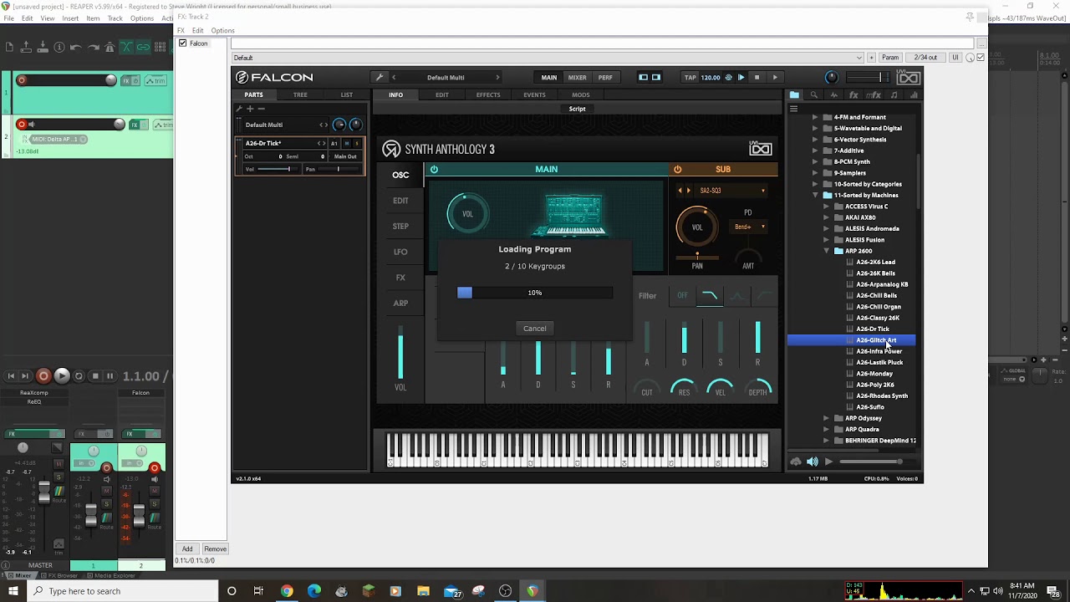Open the browser search magnifier tab
This screenshot has height=602, width=1070.
point(813,95)
